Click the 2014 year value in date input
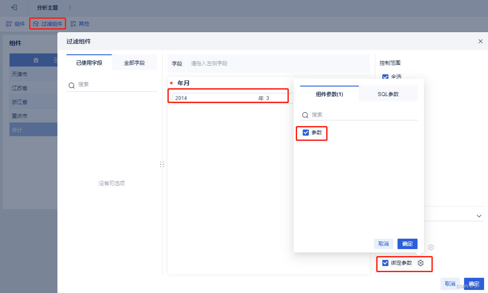 point(181,98)
